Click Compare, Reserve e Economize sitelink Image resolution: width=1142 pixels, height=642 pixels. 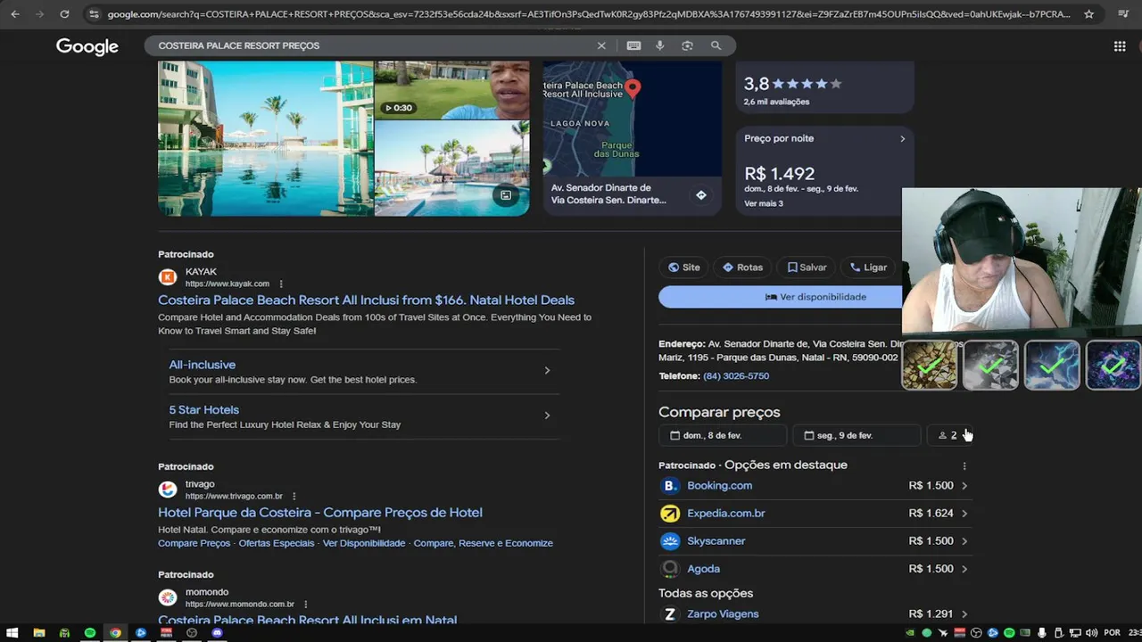pyautogui.click(x=484, y=543)
